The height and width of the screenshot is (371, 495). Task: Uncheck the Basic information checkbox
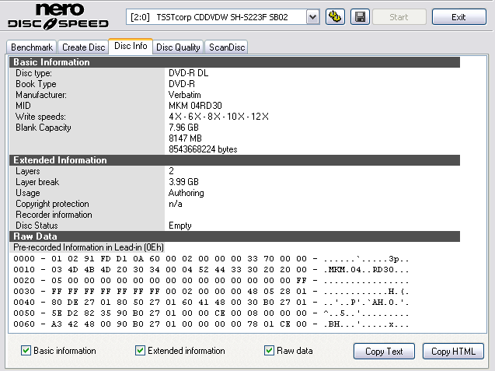coord(26,351)
